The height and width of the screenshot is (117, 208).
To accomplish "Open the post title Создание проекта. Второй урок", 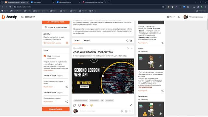I will (x=93, y=52).
